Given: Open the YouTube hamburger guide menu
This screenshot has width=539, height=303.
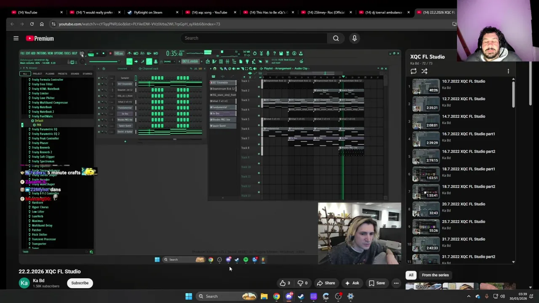Looking at the screenshot, I should tap(16, 38).
